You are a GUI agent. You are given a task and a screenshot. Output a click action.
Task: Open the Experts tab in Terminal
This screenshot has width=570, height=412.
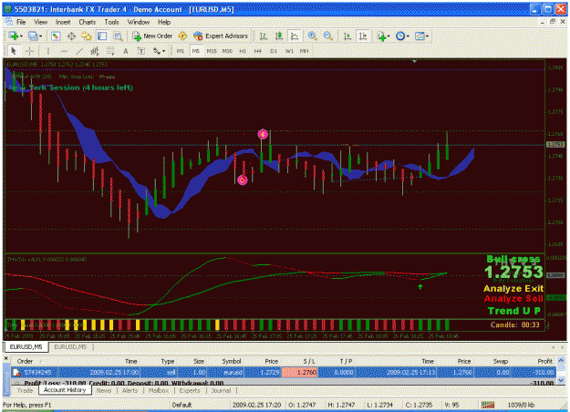190,390
